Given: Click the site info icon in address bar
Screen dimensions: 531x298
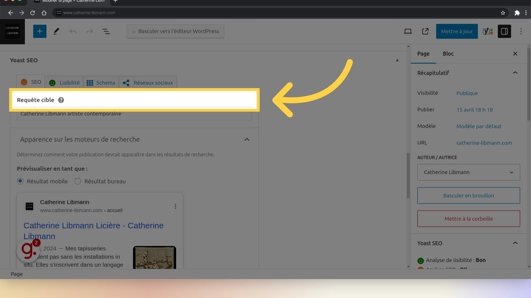Looking at the screenshot, I should (59, 13).
